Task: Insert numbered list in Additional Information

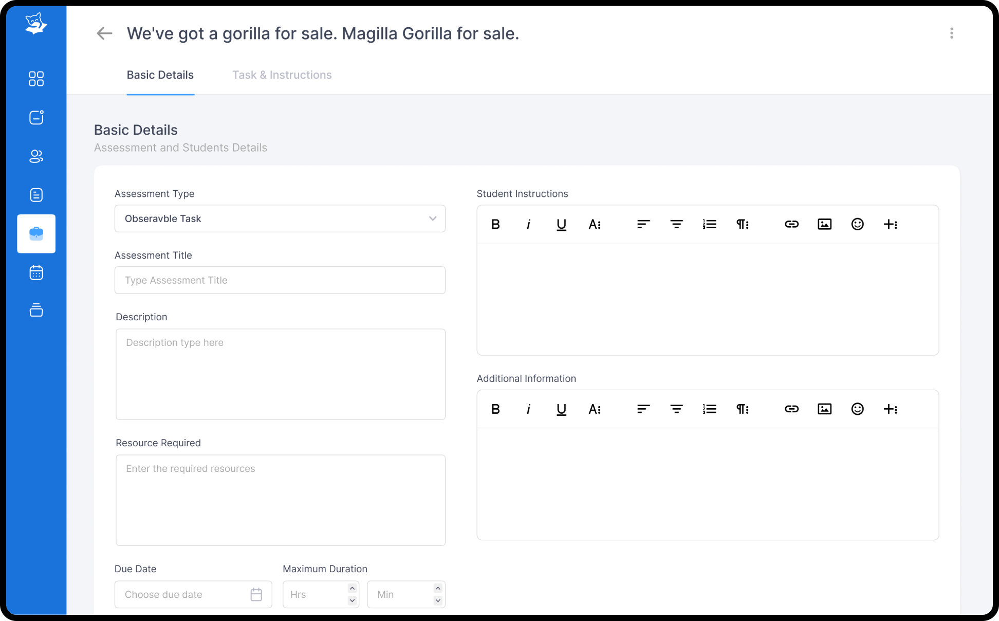Action: (709, 409)
